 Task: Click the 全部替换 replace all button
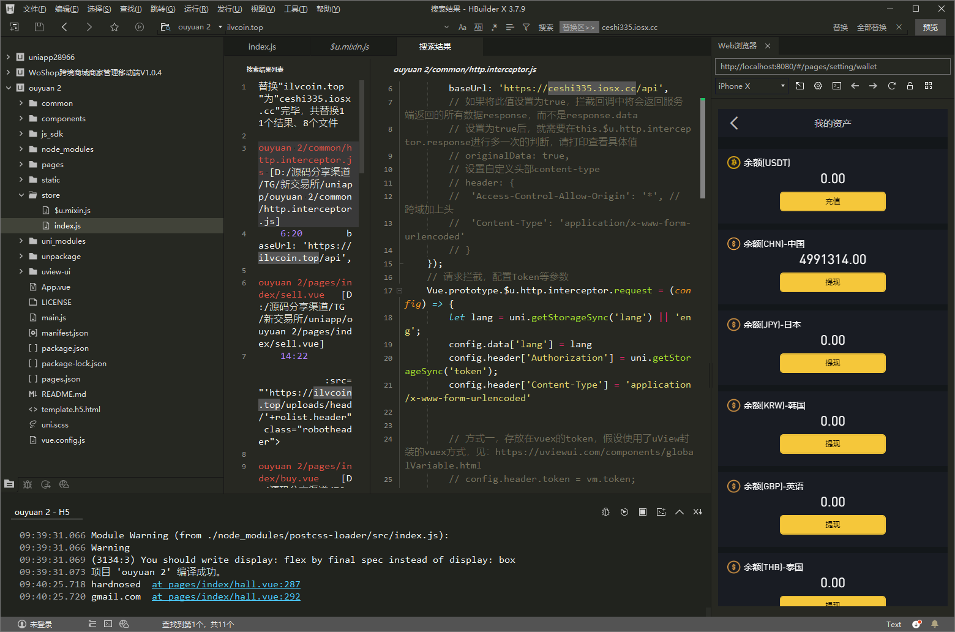[x=871, y=27]
